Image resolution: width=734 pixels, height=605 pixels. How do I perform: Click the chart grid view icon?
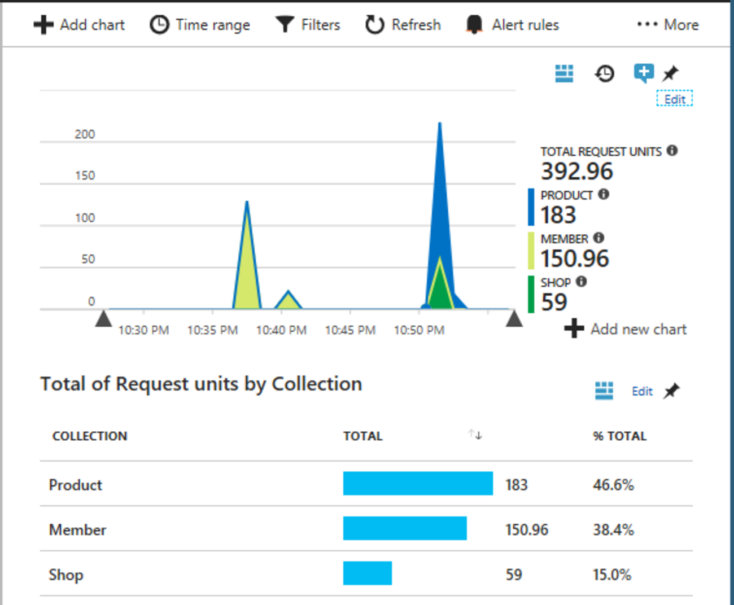click(x=563, y=73)
